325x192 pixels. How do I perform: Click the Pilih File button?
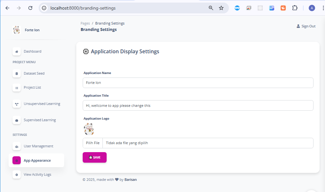tap(93, 143)
